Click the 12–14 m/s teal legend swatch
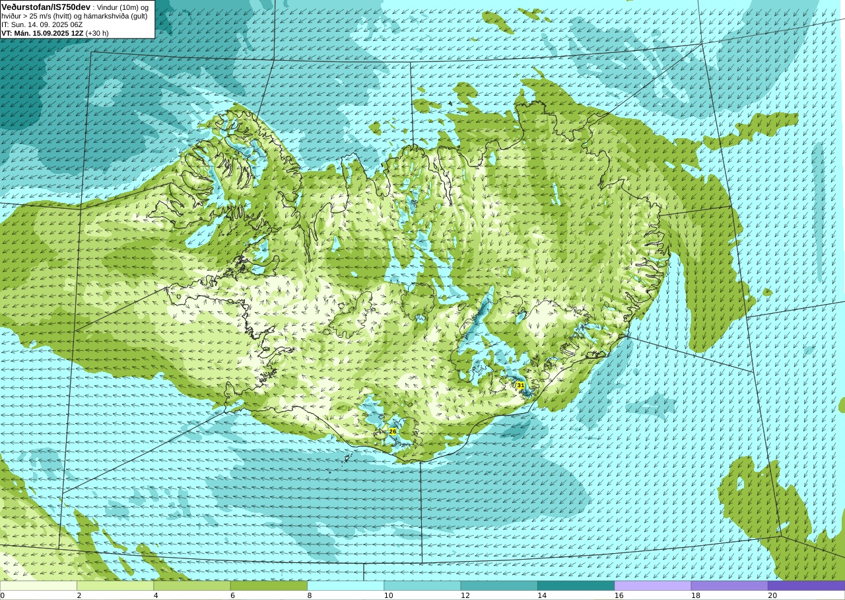The image size is (845, 600). click(x=499, y=585)
